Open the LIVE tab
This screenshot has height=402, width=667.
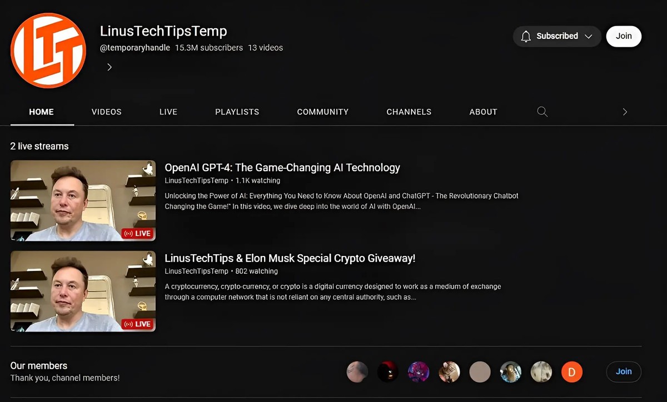click(x=168, y=112)
